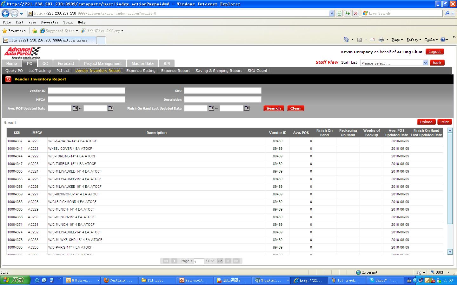This screenshot has width=457, height=285.
Task: Click the browser Home icon
Action: tap(346, 40)
